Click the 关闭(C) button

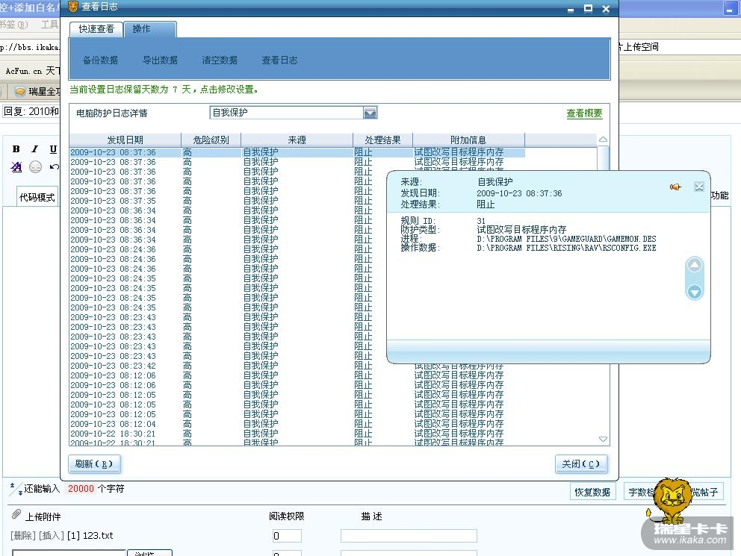point(581,464)
